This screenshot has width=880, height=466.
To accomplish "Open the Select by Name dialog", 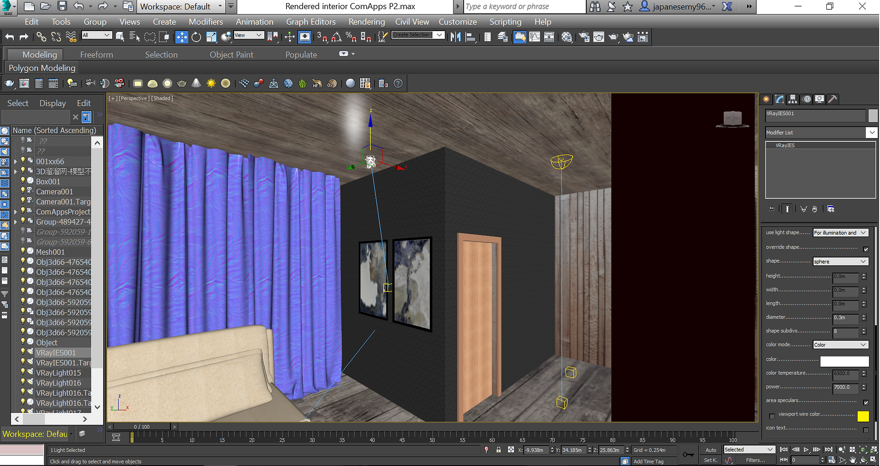I will click(134, 37).
